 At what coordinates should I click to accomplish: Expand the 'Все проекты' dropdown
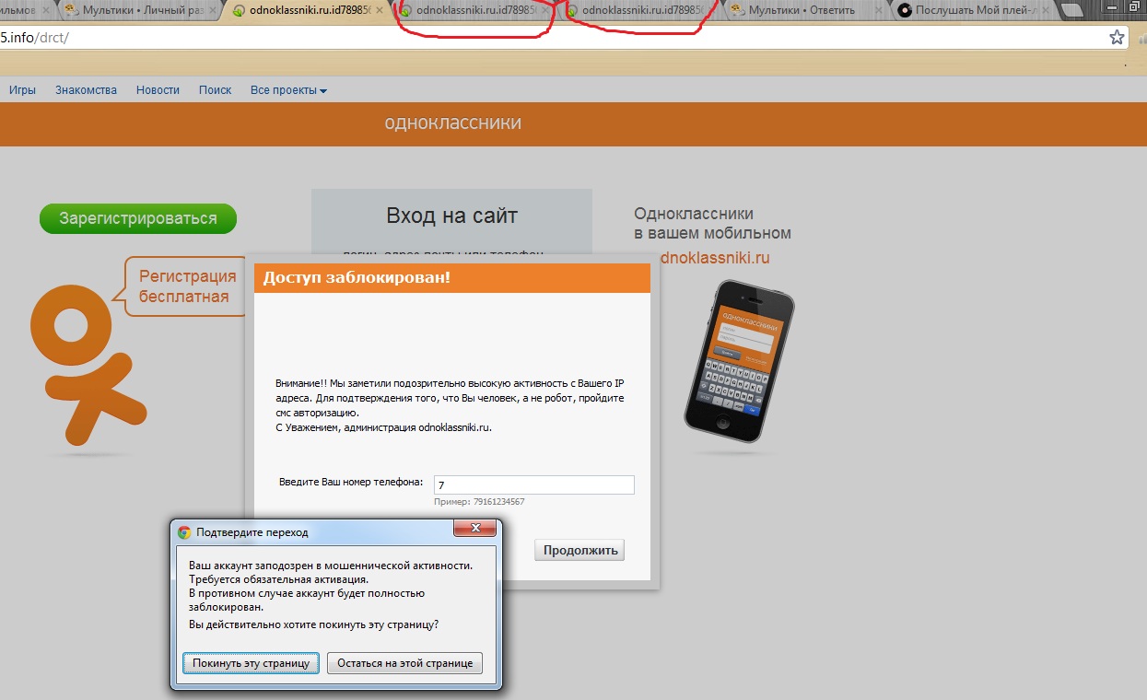tap(288, 90)
